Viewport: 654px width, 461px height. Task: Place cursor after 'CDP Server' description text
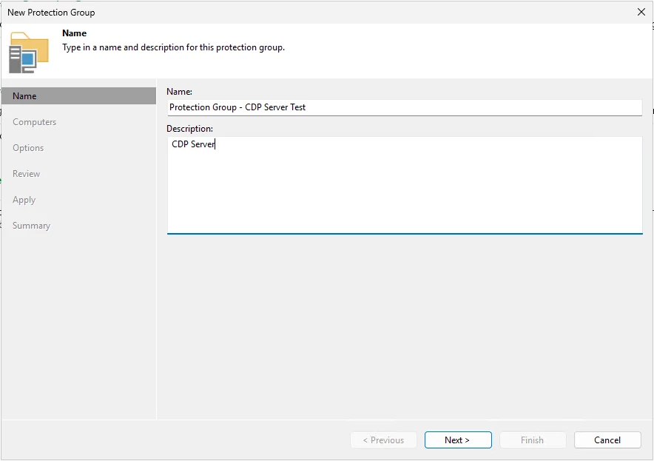pyautogui.click(x=215, y=144)
